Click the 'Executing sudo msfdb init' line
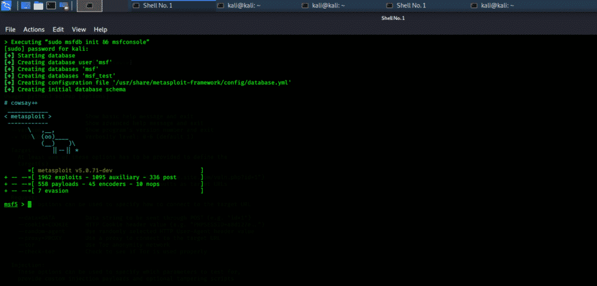The width and height of the screenshot is (597, 286). point(76,42)
